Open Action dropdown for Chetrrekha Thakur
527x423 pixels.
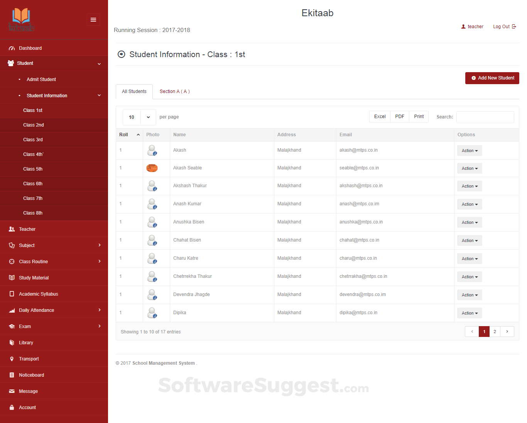tap(470, 277)
